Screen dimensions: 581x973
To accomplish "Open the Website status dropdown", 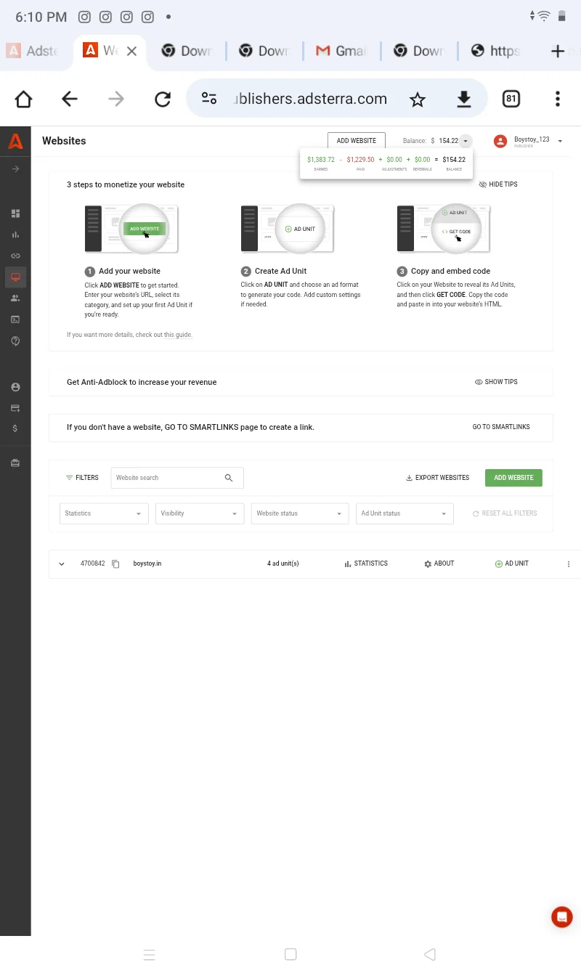I will coord(299,513).
